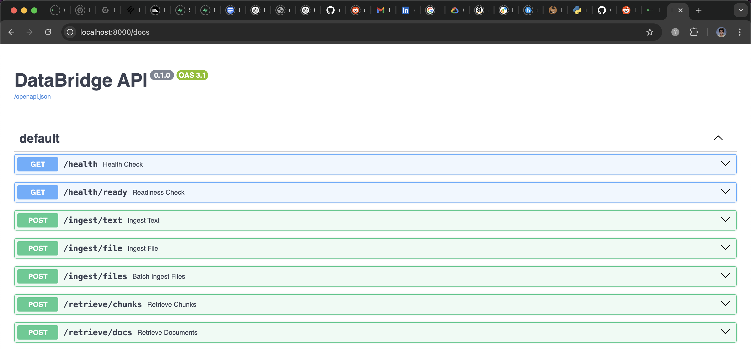The width and height of the screenshot is (751, 349).
Task: Open a new browser tab
Action: click(699, 10)
